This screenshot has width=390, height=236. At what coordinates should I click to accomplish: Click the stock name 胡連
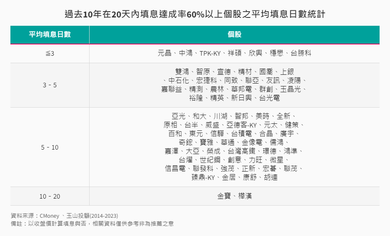tap(270, 177)
